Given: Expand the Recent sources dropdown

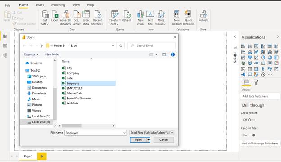Looking at the screenshot, I should (x=102, y=24).
